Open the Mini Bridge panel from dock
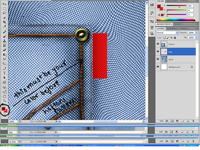This screenshot has height=150, width=200. [x=152, y=4]
